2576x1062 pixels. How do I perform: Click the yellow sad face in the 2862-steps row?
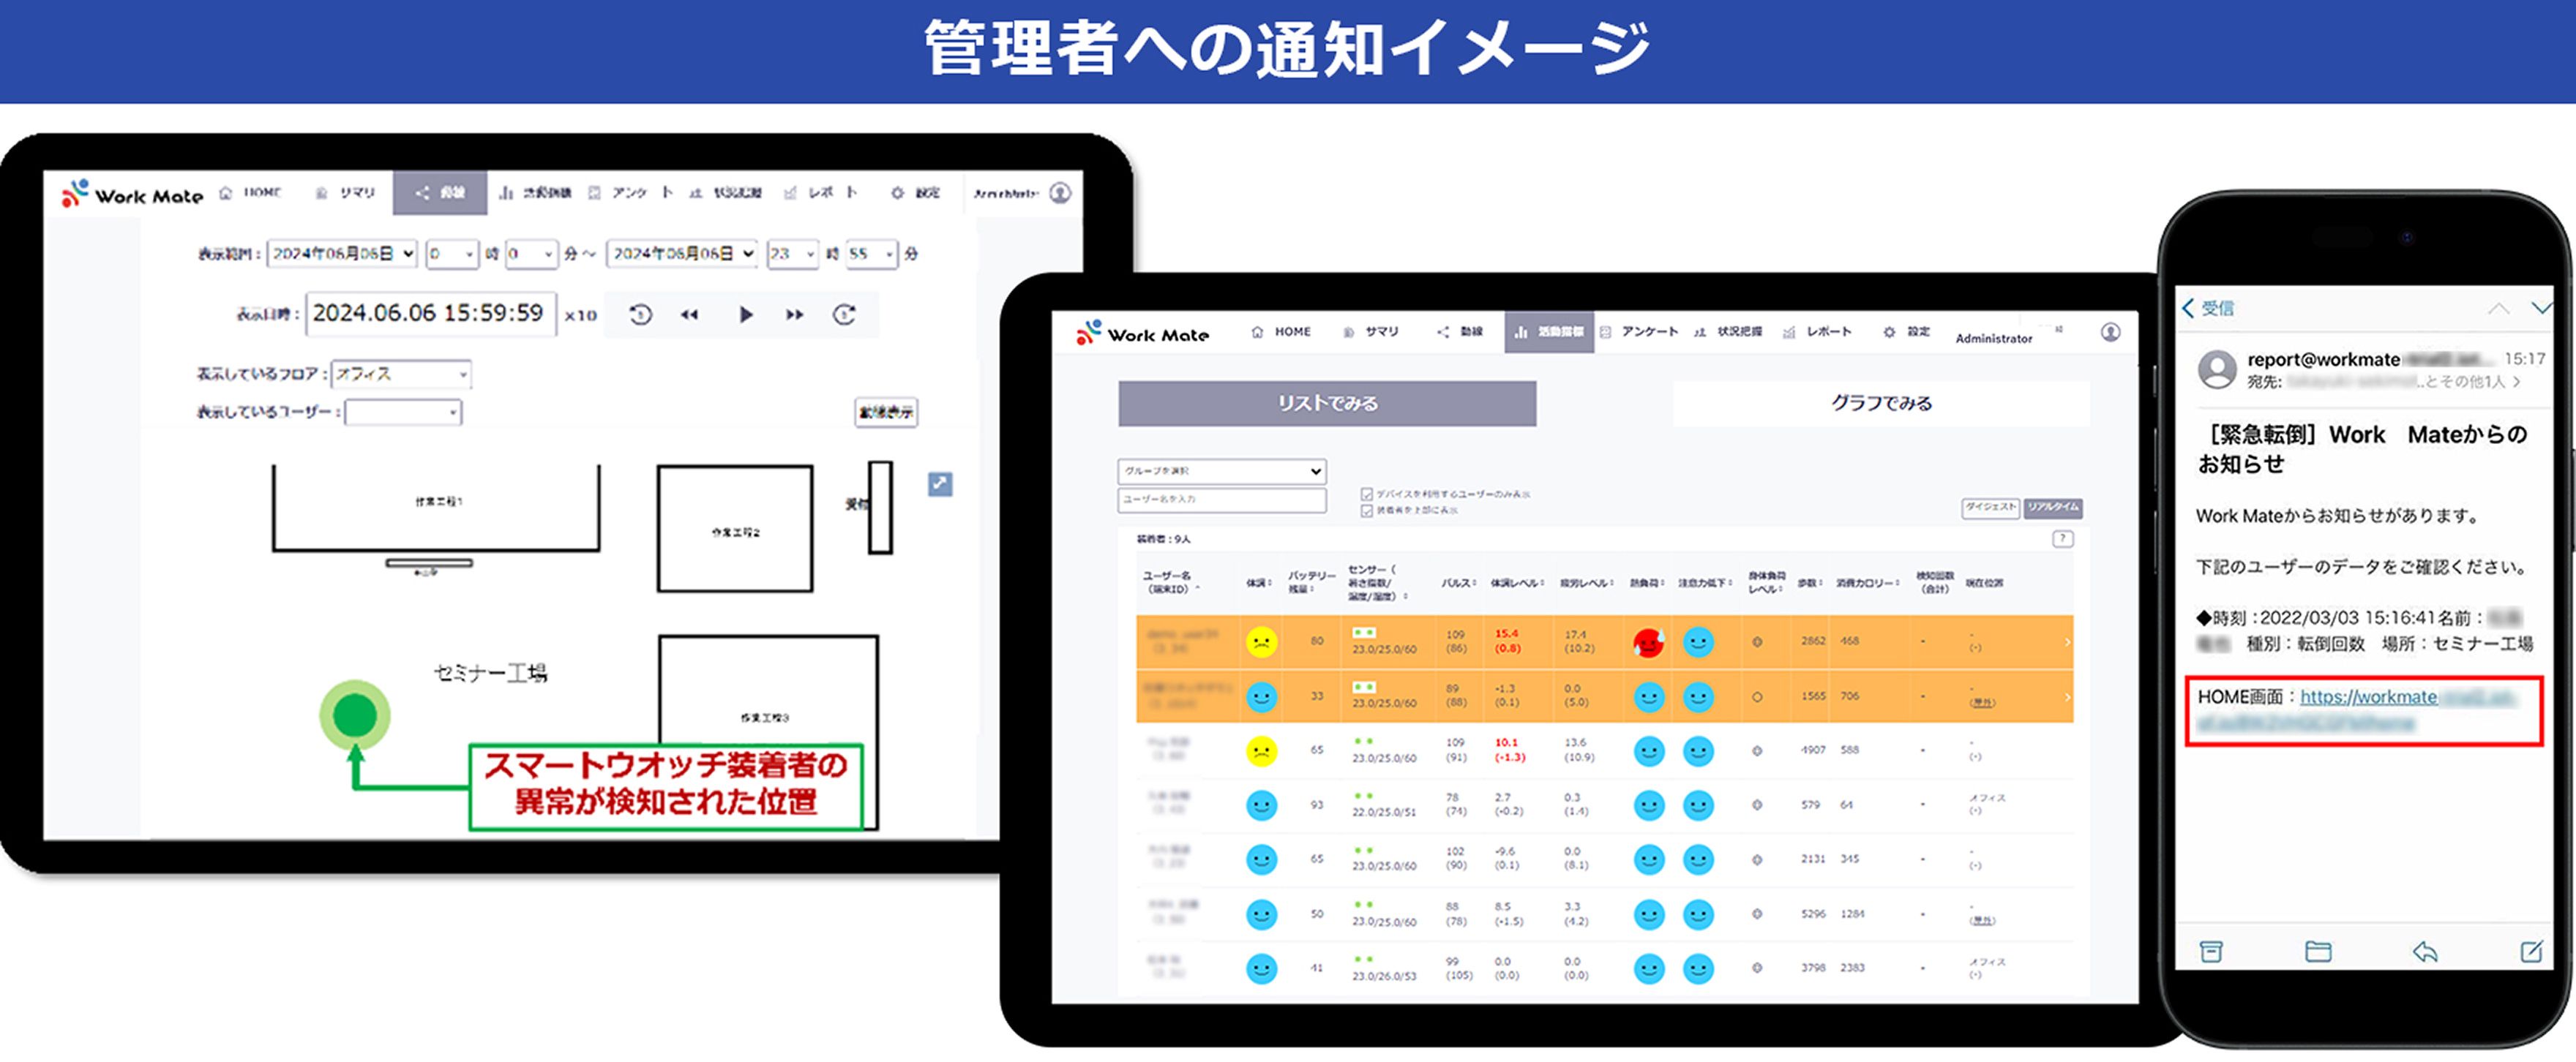tap(1262, 641)
